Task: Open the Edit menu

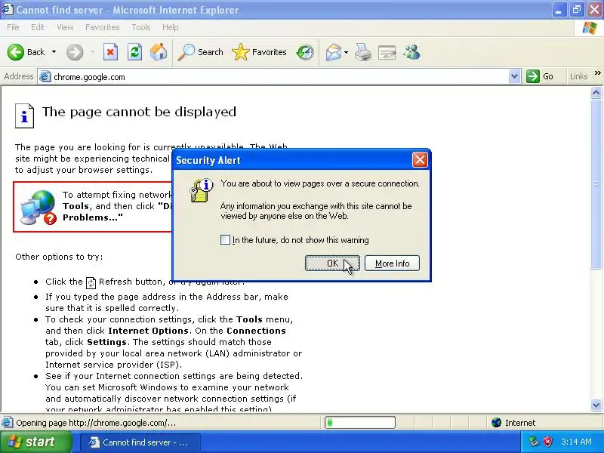Action: (x=38, y=27)
